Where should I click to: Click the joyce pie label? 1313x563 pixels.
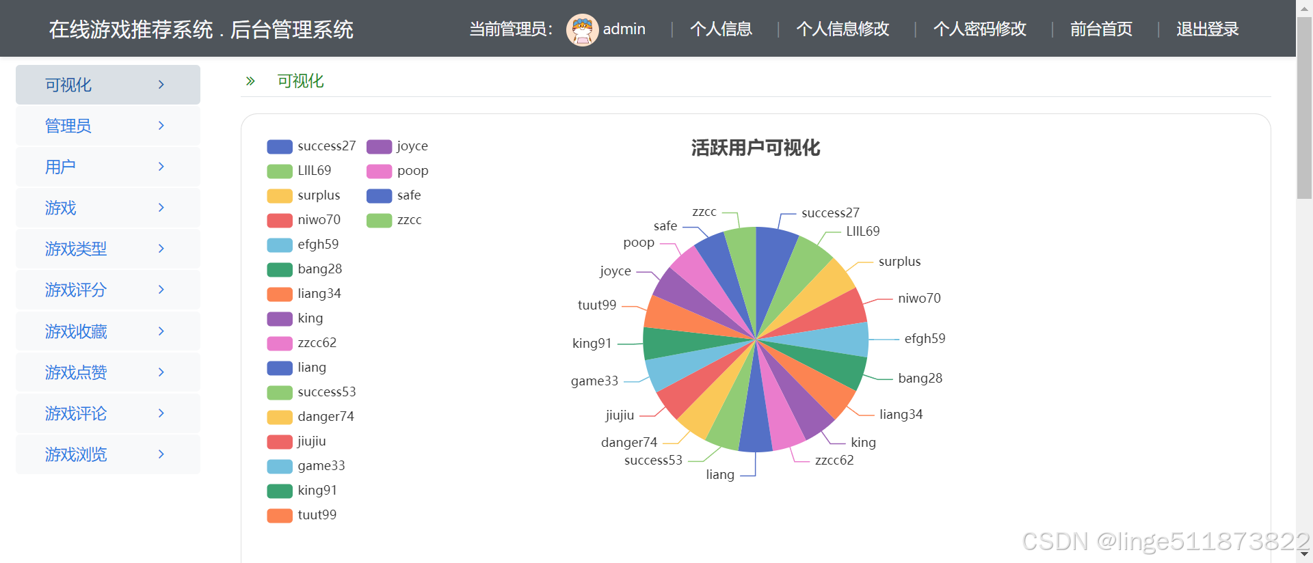pos(615,271)
